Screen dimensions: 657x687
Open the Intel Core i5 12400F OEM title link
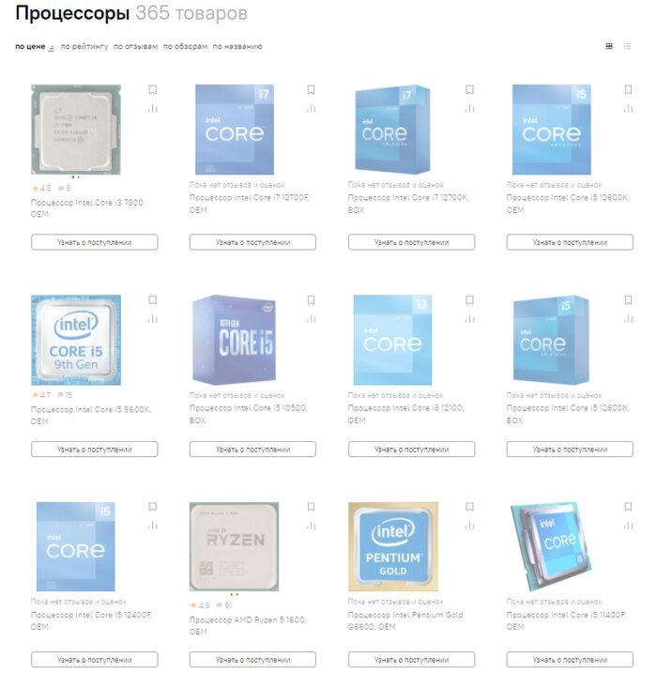(92, 621)
